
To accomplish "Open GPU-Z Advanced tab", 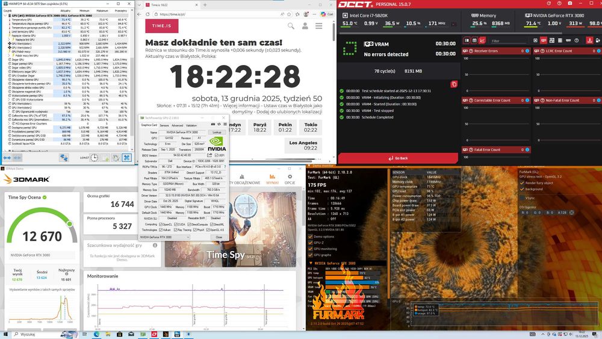I will click(x=178, y=125).
